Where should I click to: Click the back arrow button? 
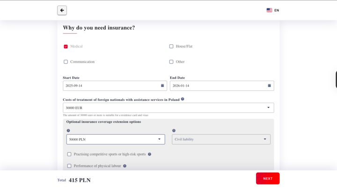point(62,10)
